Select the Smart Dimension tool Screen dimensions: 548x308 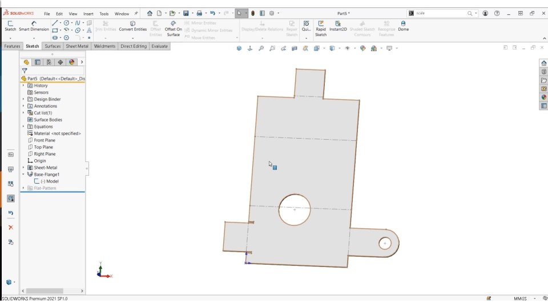coord(34,26)
